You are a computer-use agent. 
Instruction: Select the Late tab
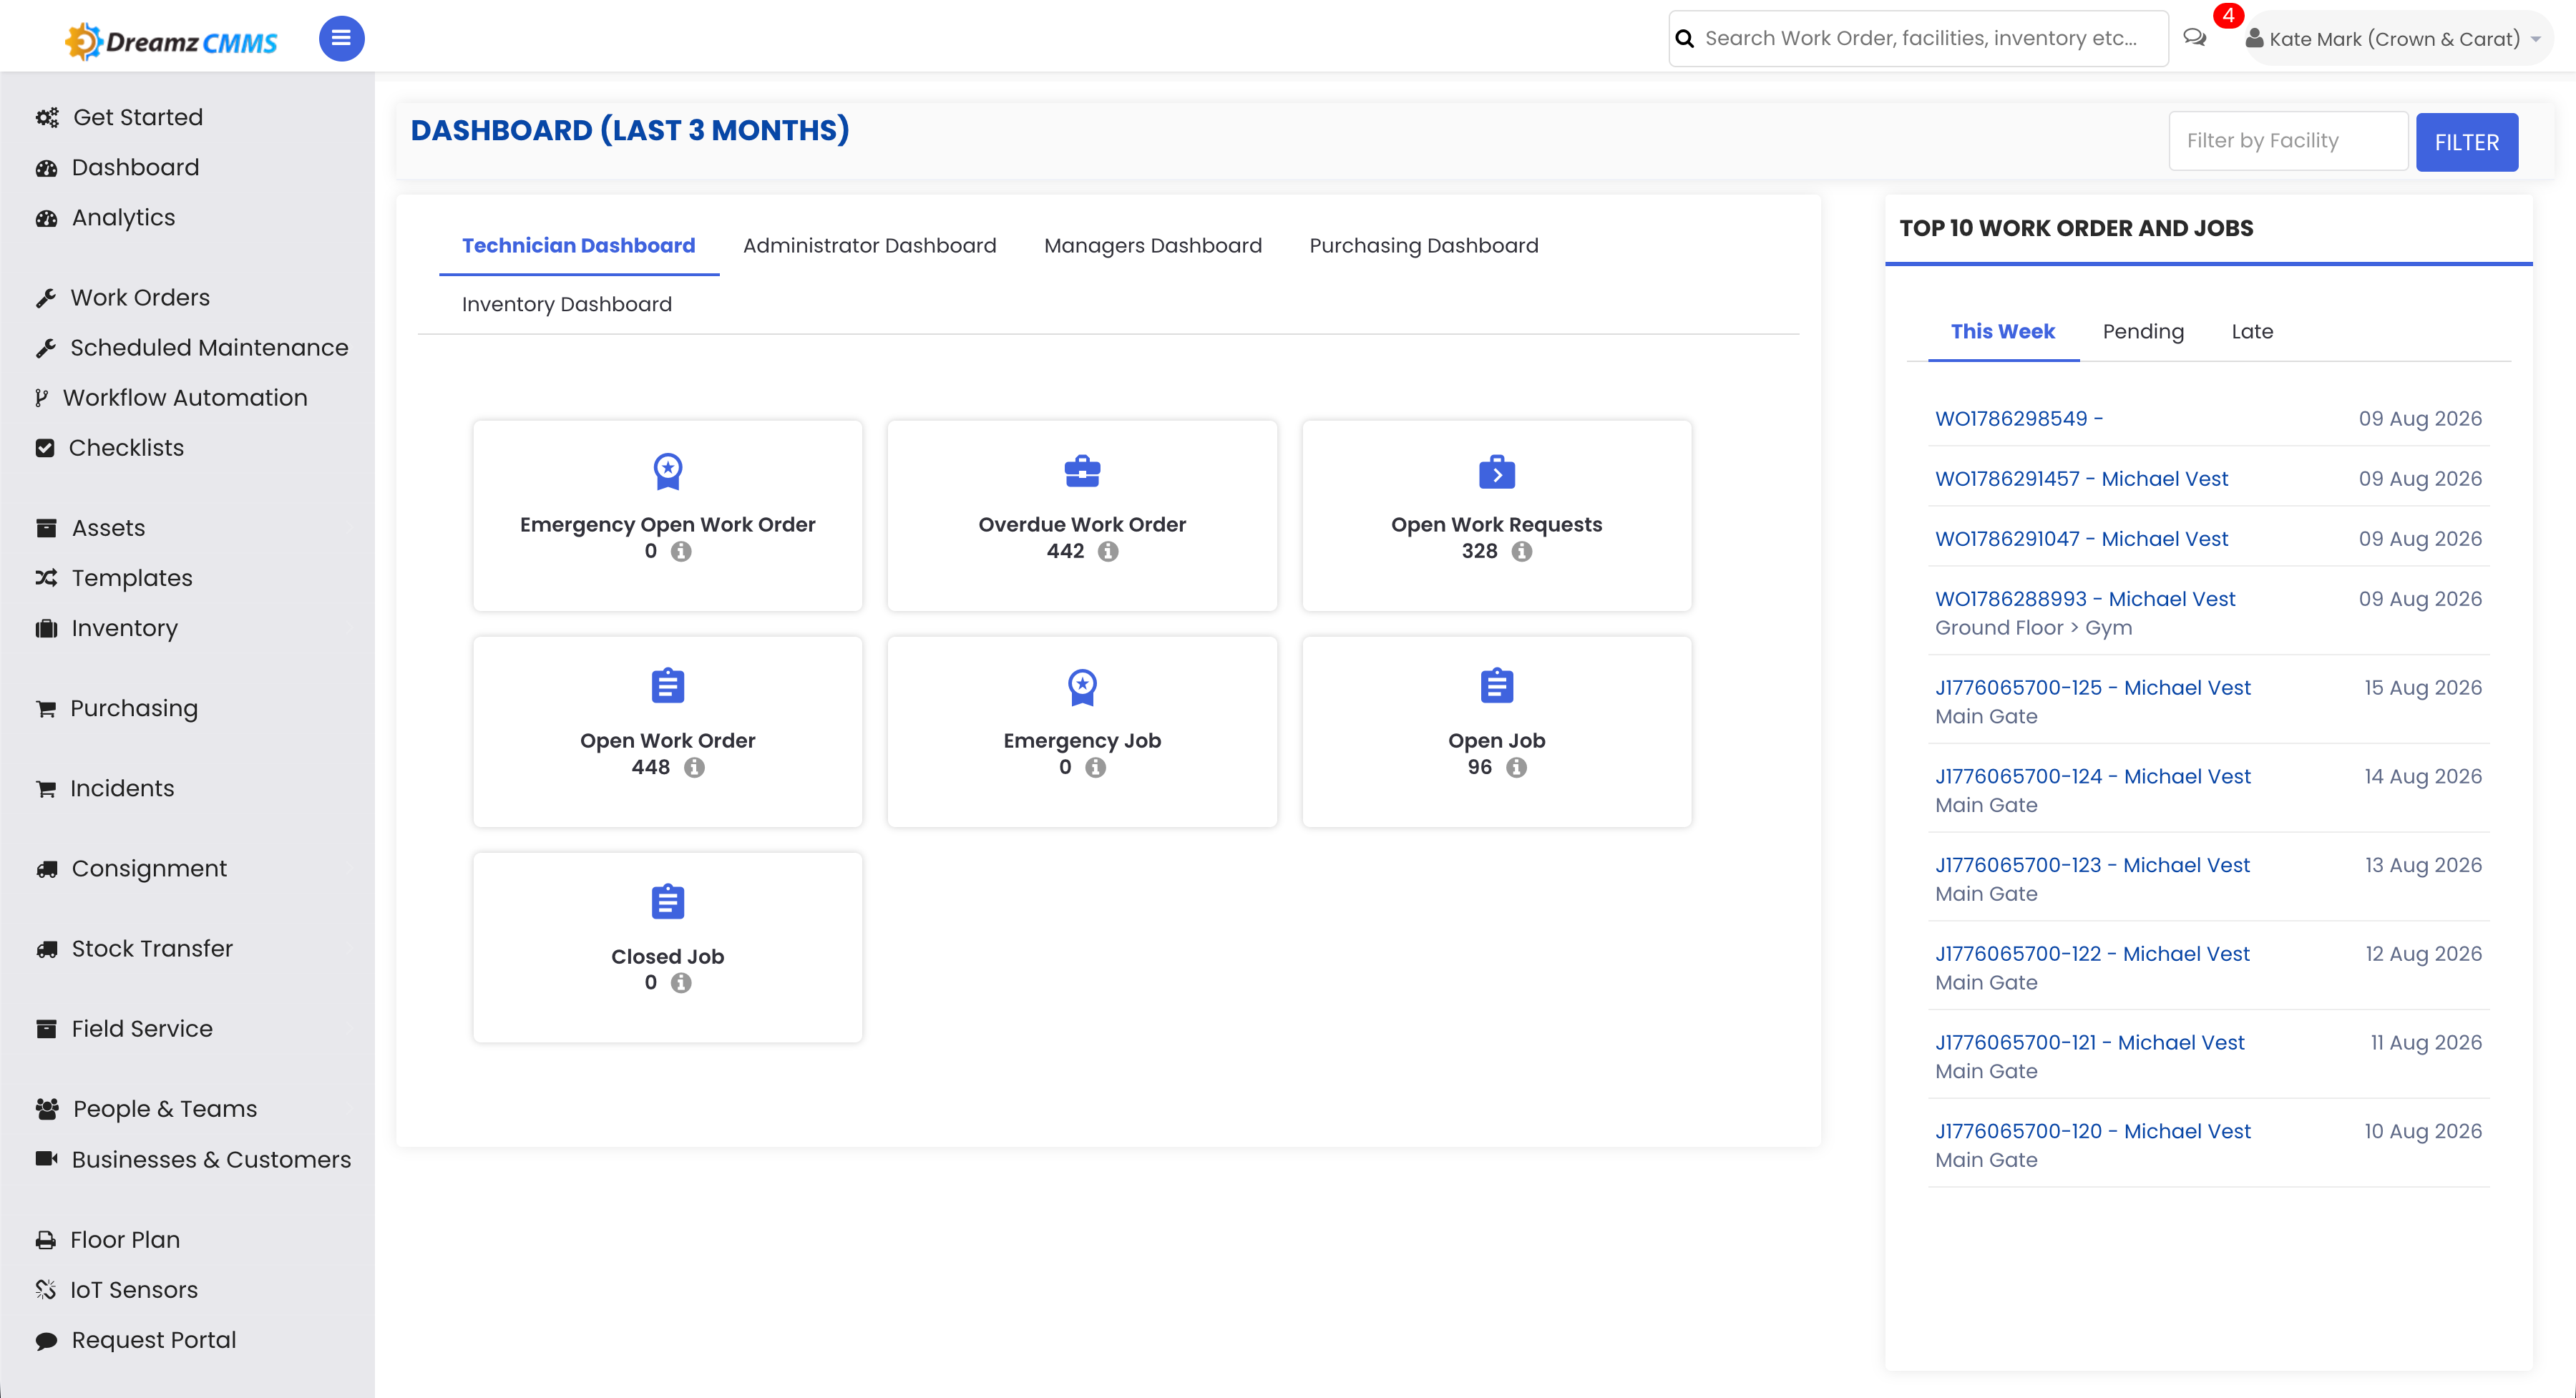pyautogui.click(x=2252, y=332)
